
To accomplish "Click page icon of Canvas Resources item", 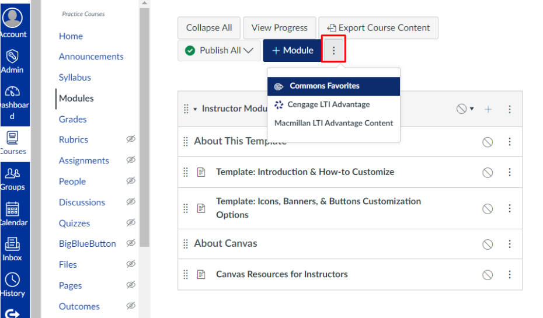I will [201, 274].
